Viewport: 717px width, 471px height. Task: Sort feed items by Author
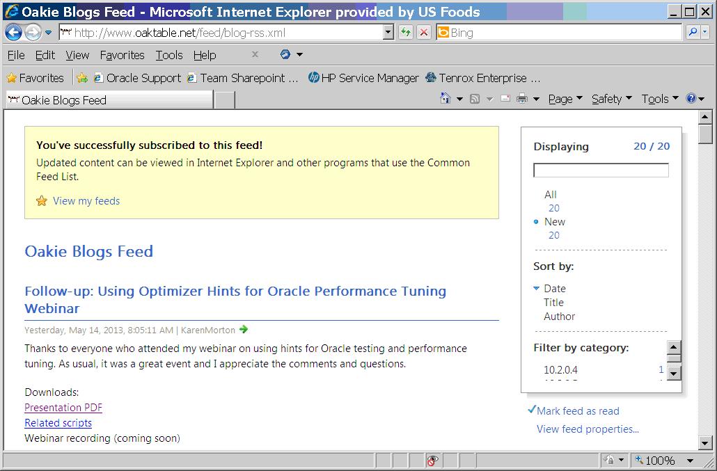point(559,317)
